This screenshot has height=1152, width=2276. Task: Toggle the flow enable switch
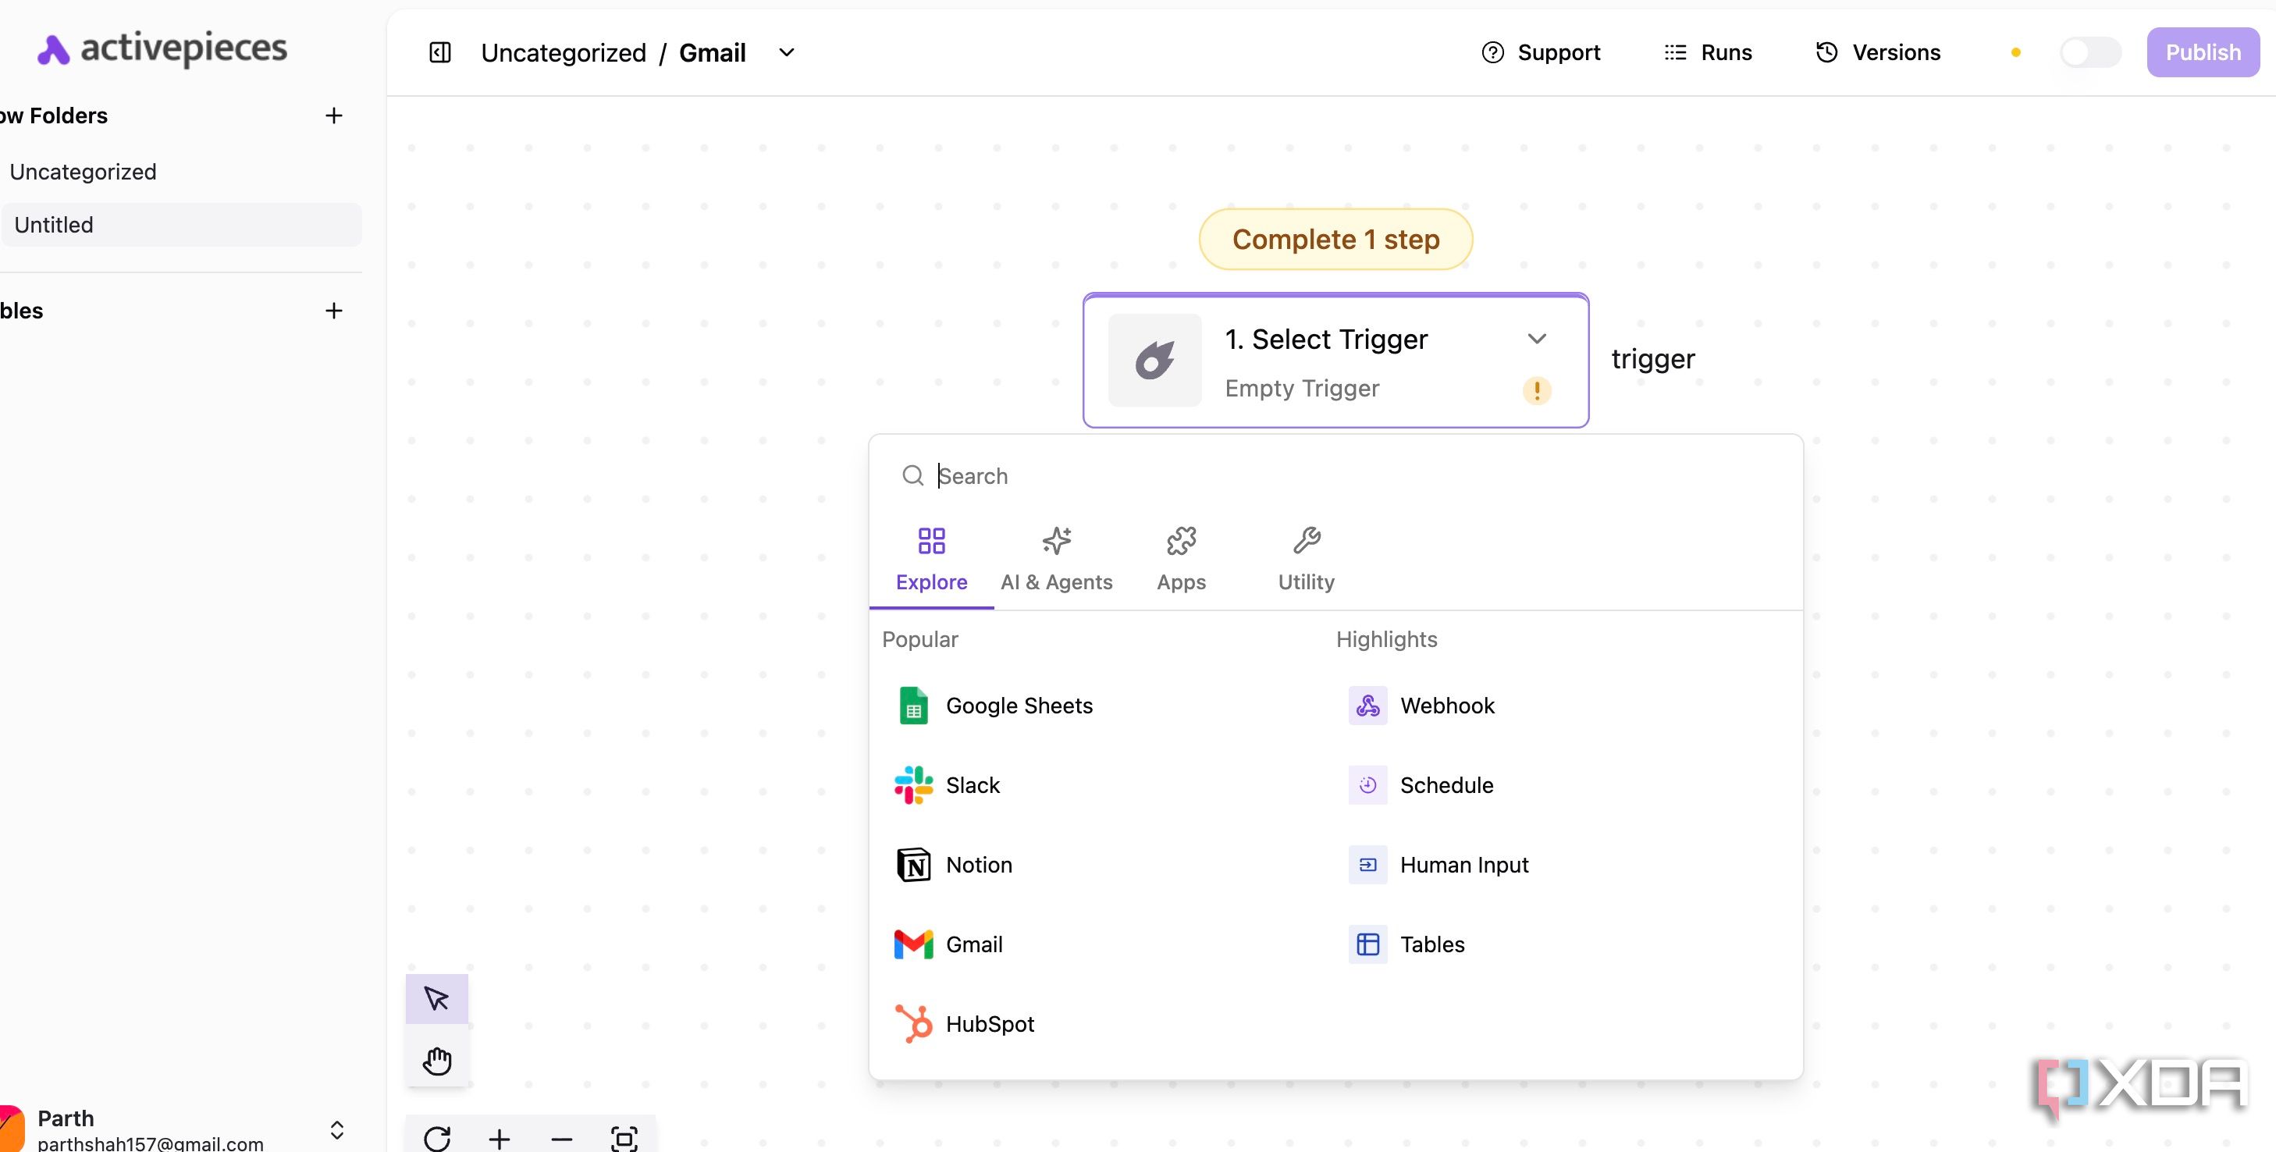tap(2089, 53)
